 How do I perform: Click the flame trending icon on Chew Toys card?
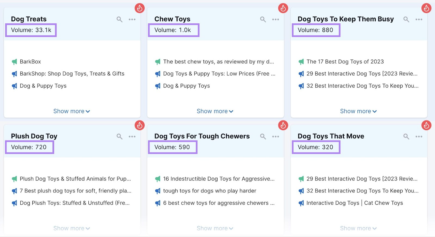pos(283,8)
